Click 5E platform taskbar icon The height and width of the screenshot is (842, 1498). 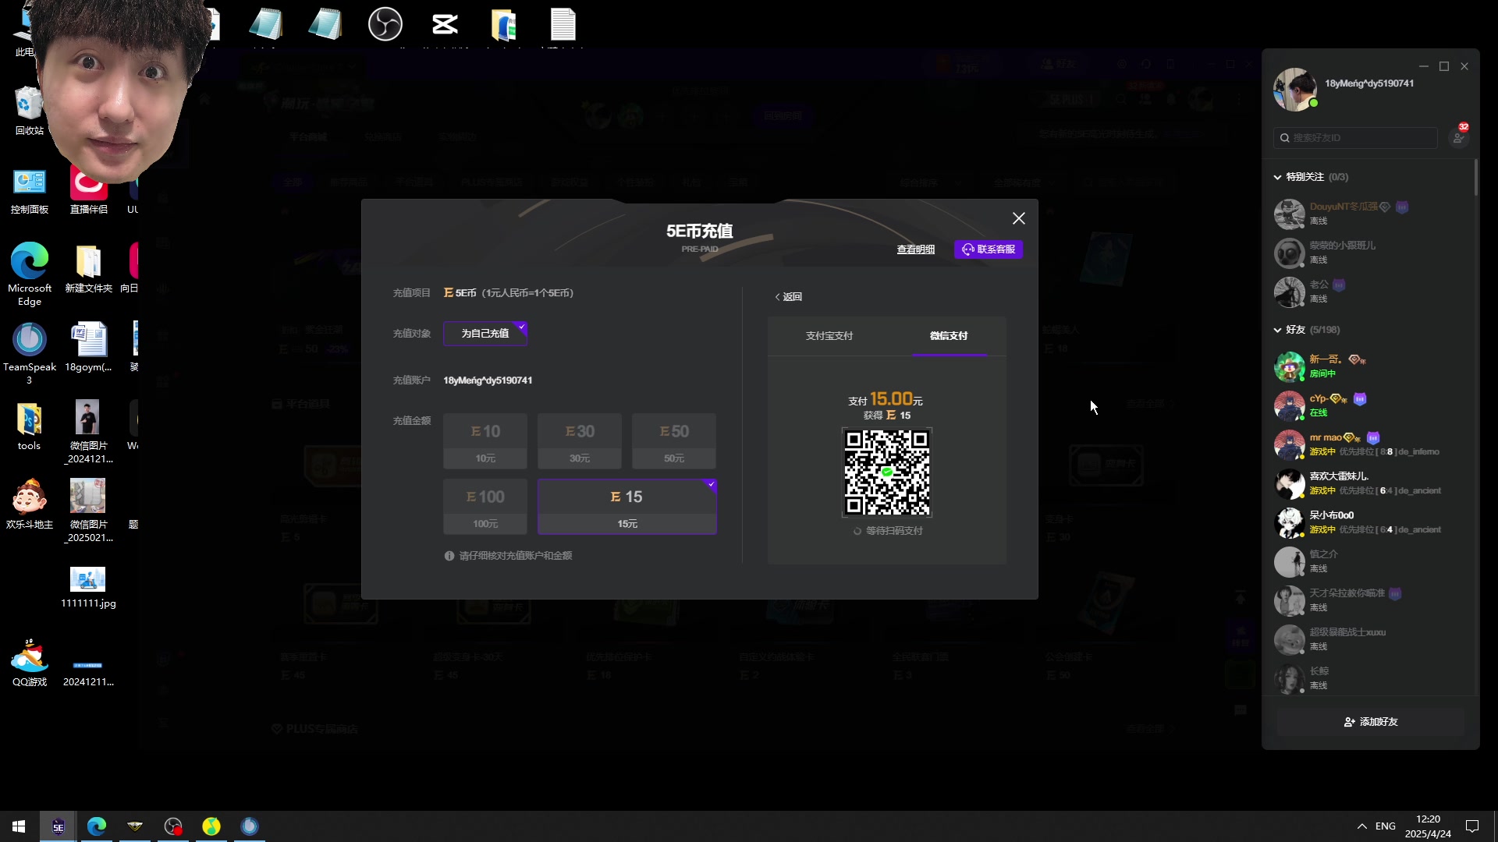click(x=59, y=826)
